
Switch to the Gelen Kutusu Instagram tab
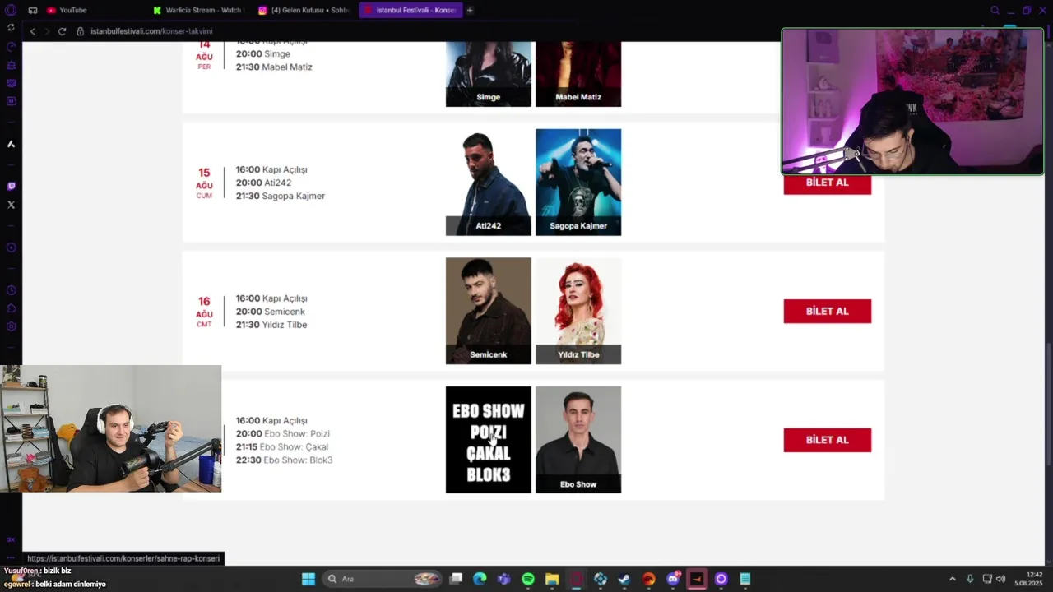pyautogui.click(x=304, y=10)
